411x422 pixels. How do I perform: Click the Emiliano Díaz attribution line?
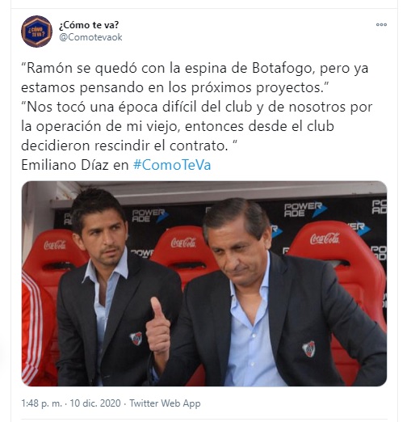pyautogui.click(x=116, y=165)
